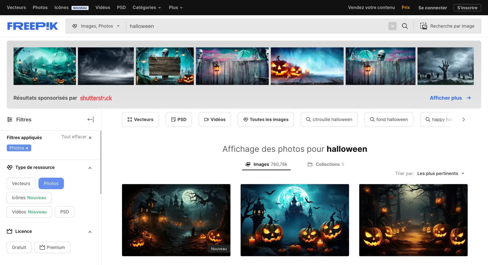This screenshot has height=265, width=488.
Task: Open the blue moon castle pumpkins photo
Action: coord(295,220)
